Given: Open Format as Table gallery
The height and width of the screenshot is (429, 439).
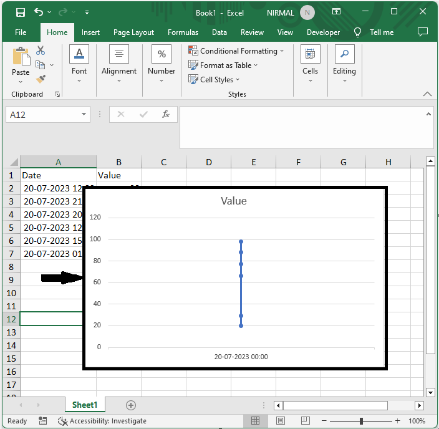Looking at the screenshot, I should 223,65.
